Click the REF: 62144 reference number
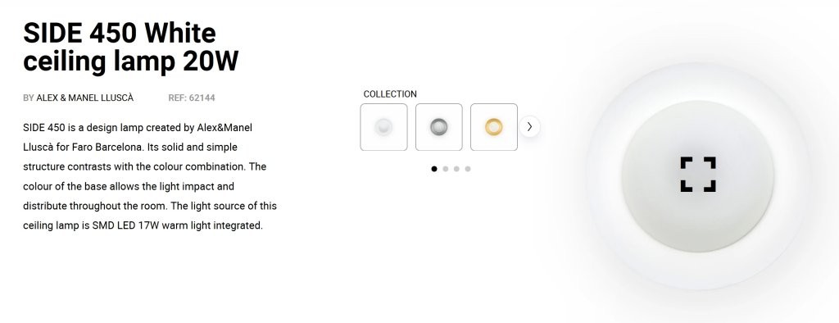Viewport: 839px width, 323px height. click(x=192, y=98)
